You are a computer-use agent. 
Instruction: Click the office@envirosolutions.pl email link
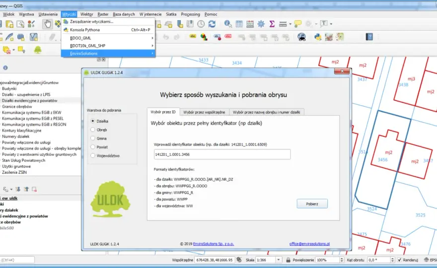click(309, 244)
